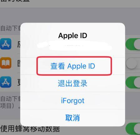Tap the cut-off page heading at top
This screenshot has width=140, height=135.
[x=15, y=1]
